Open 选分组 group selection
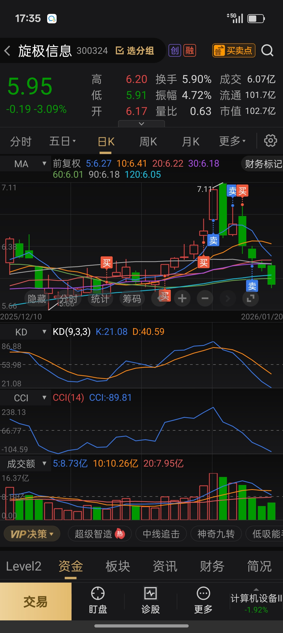This screenshot has width=283, height=633. click(135, 51)
